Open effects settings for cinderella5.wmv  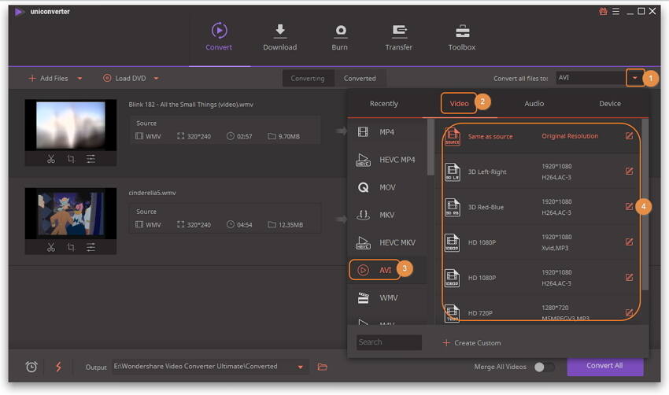point(91,247)
